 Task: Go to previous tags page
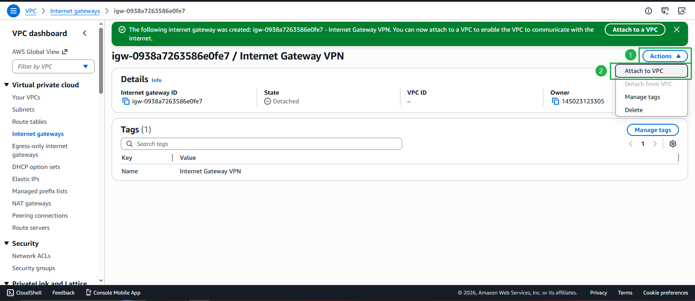pos(631,144)
